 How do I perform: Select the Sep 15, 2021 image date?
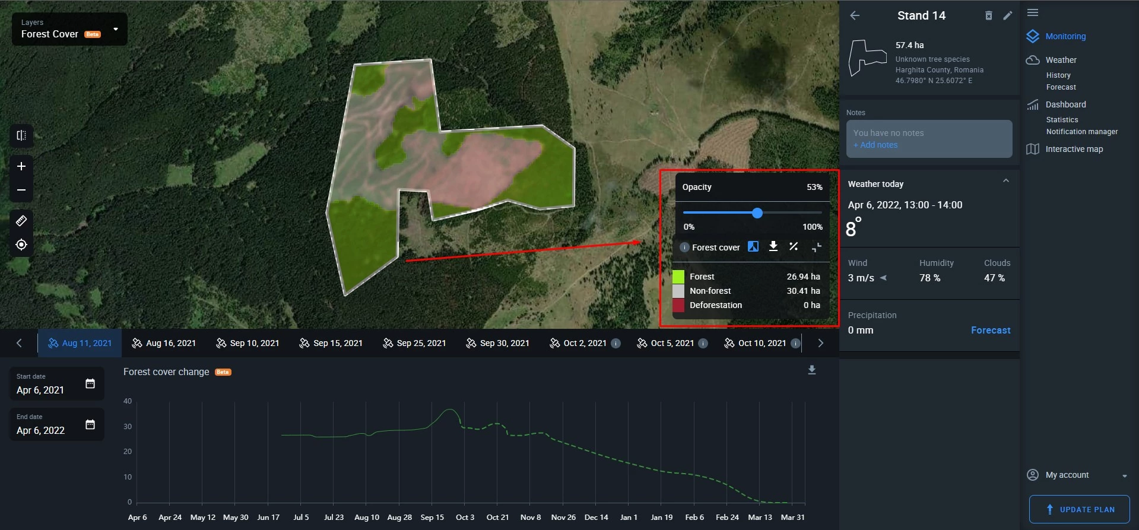click(x=331, y=343)
